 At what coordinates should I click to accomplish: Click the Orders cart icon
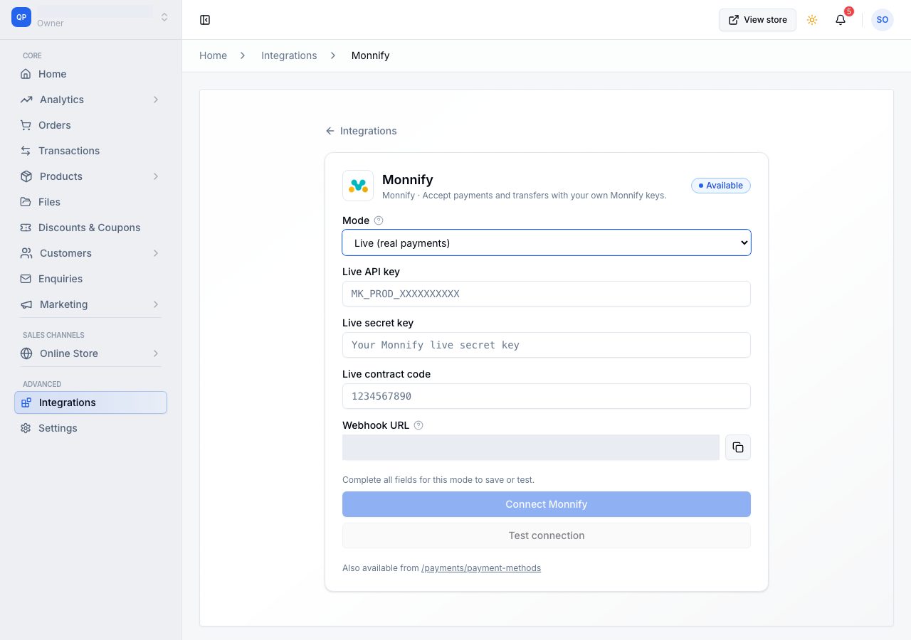click(x=26, y=125)
